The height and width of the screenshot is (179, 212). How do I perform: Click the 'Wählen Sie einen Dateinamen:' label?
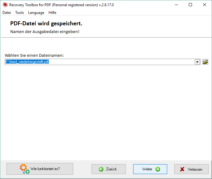[x=34, y=55]
